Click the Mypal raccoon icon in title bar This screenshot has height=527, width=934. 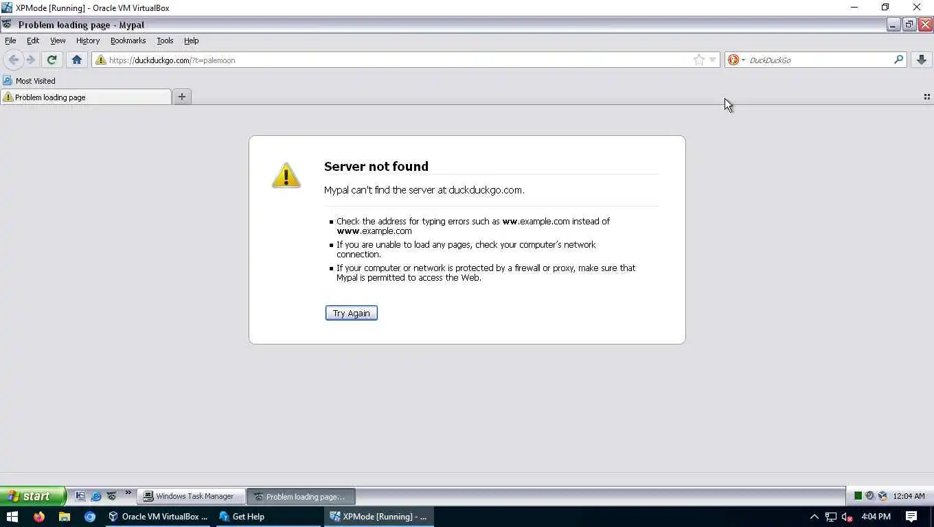pyautogui.click(x=8, y=25)
